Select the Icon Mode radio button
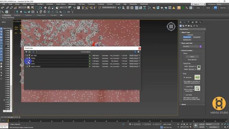This screenshot has height=129, width=229. point(184,95)
